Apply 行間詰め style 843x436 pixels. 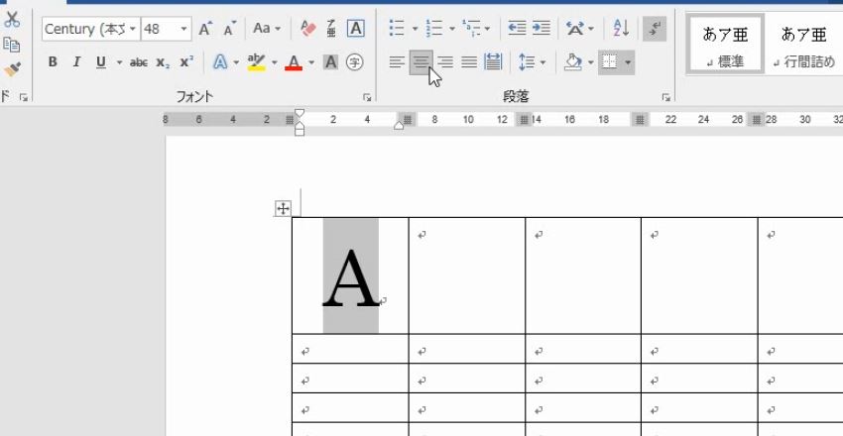coord(803,44)
